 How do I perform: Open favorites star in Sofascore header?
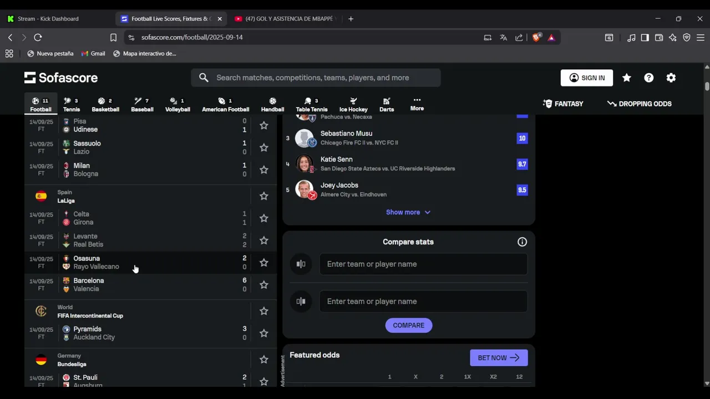(627, 78)
